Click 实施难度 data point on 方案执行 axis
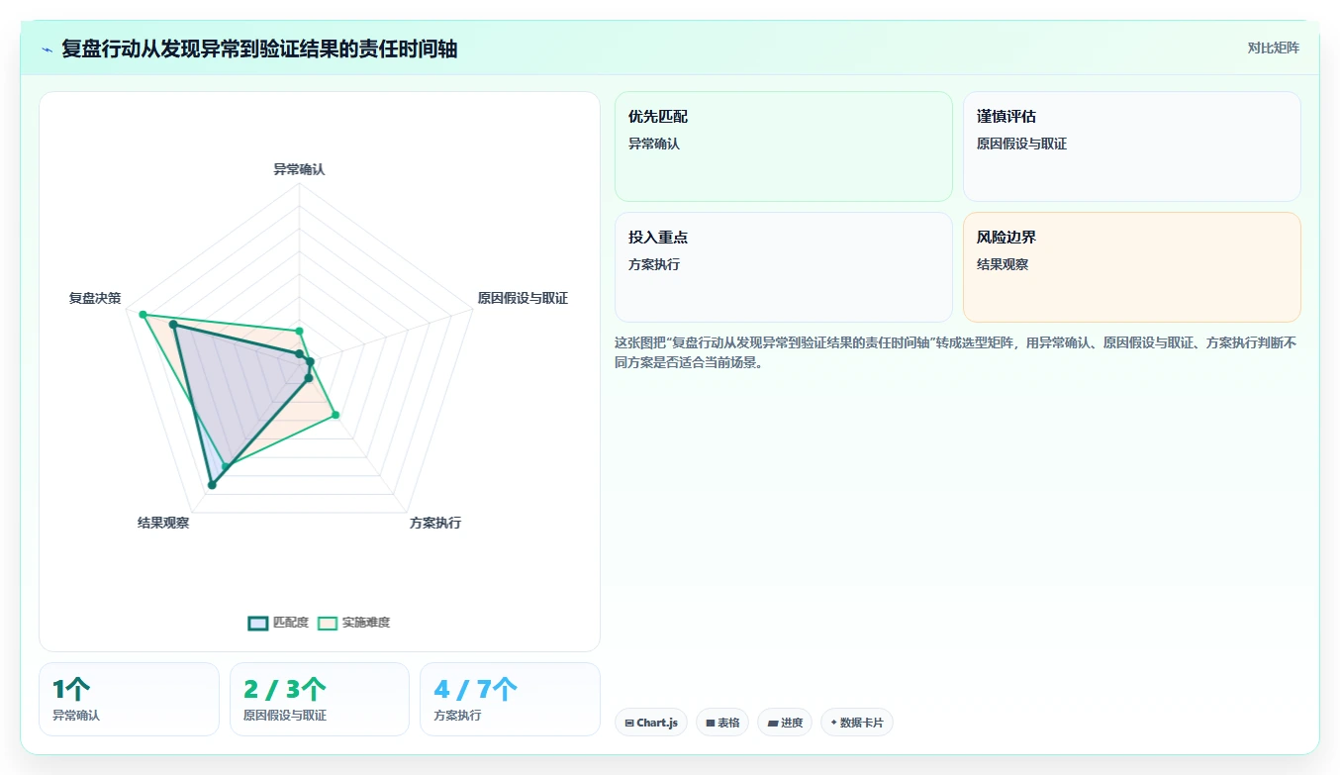Image resolution: width=1340 pixels, height=775 pixels. click(335, 415)
